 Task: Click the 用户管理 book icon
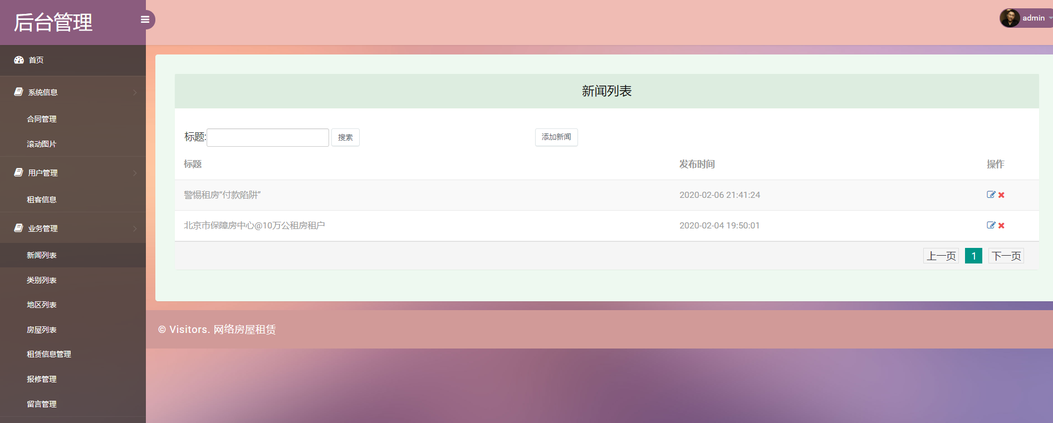point(18,172)
